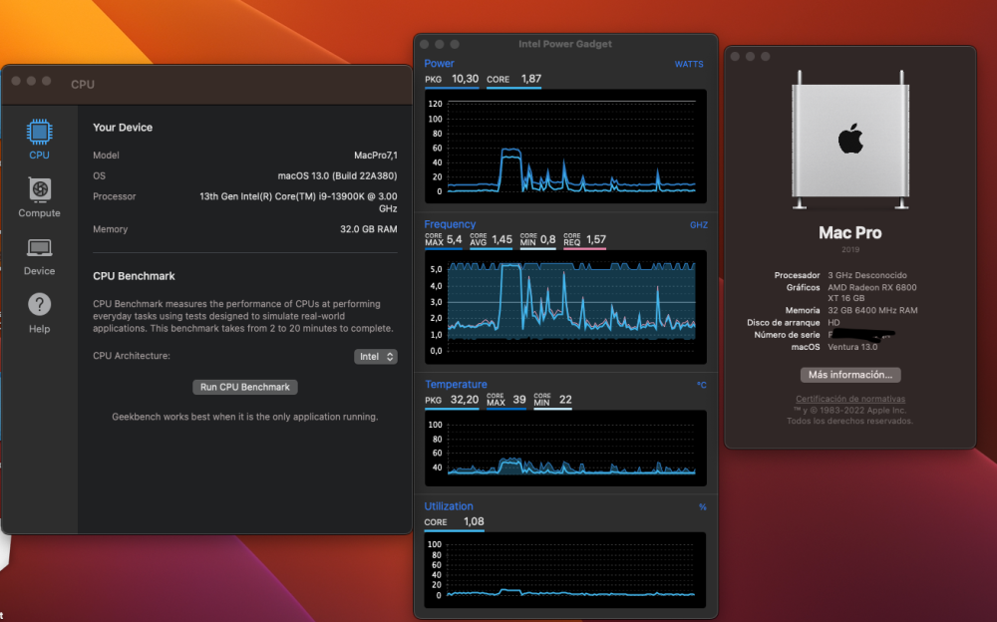Viewport: 997px width, 622px height.
Task: Open the CPU Architecture Intel dropdown
Action: coord(376,357)
